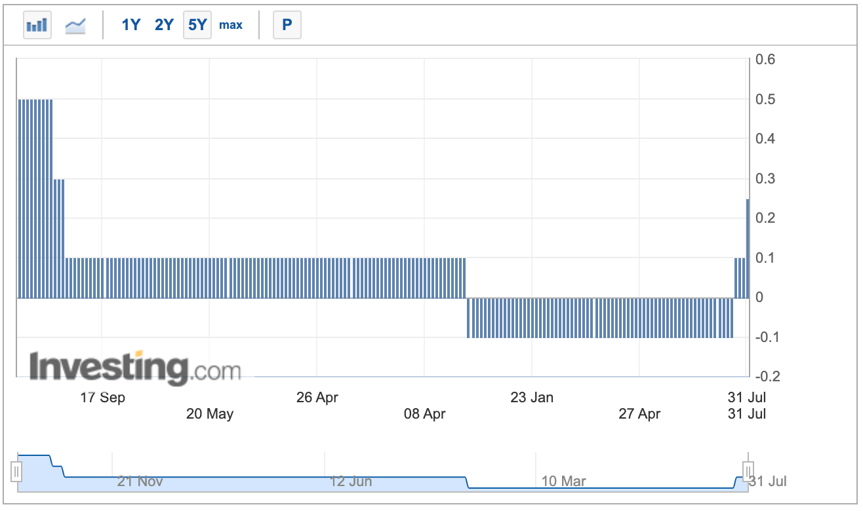The width and height of the screenshot is (863, 511).
Task: Select the max time range
Action: 231,26
